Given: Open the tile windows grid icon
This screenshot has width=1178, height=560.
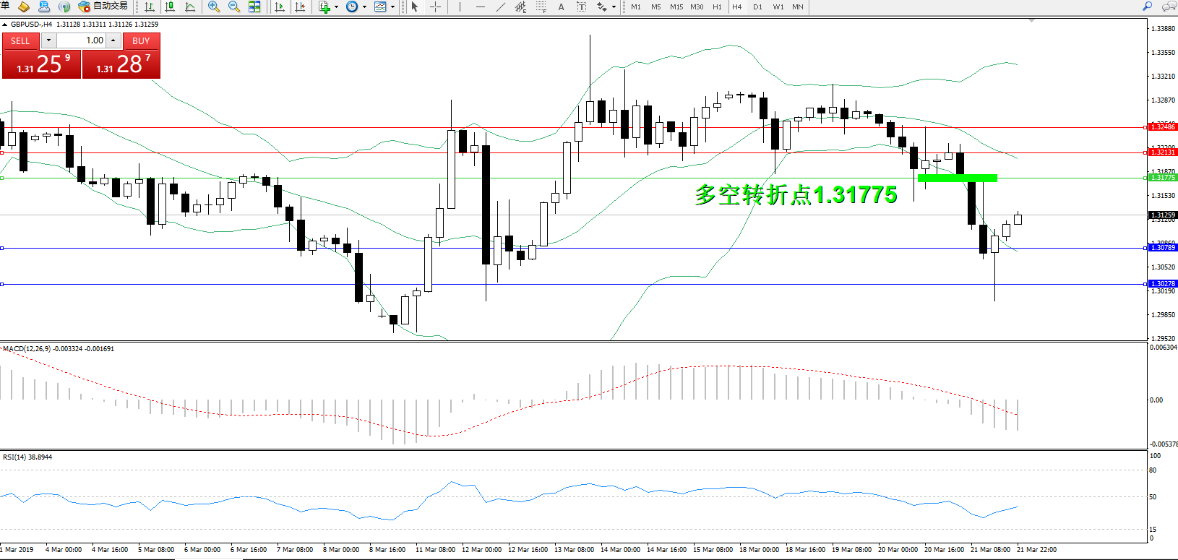Looking at the screenshot, I should click(x=254, y=7).
